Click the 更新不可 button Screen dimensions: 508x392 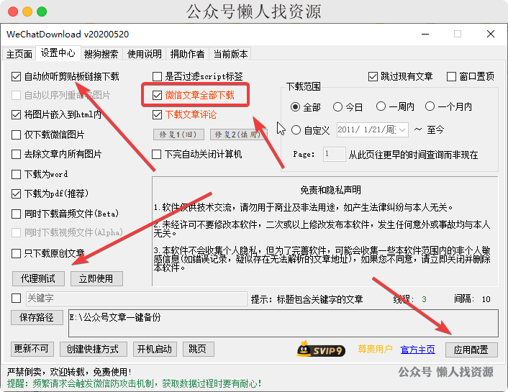point(32,349)
